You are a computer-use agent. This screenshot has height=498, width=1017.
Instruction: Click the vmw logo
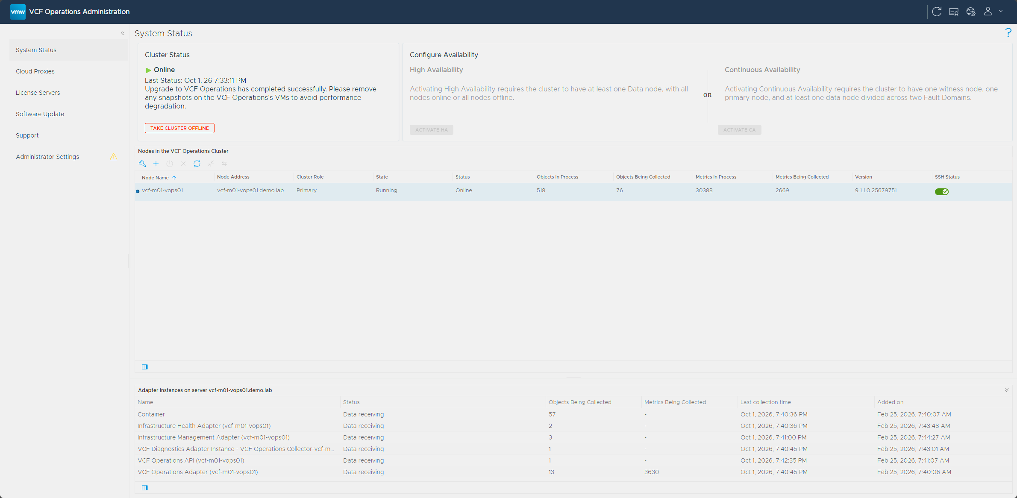pyautogui.click(x=18, y=12)
